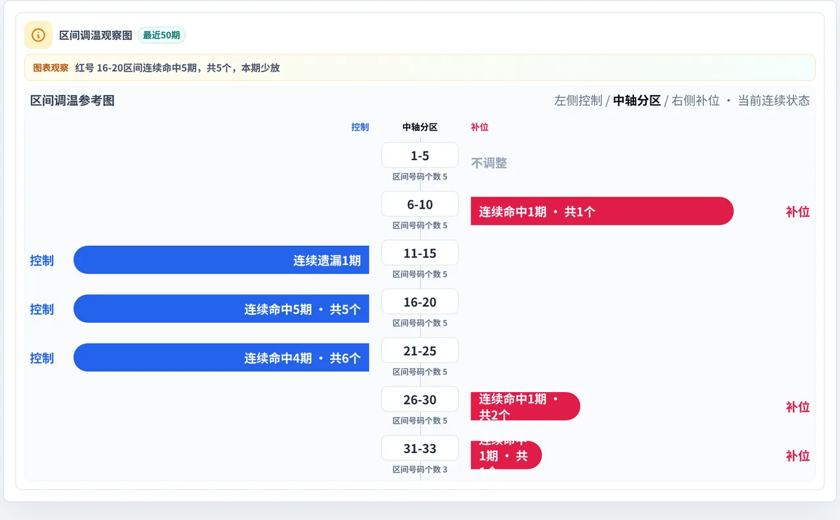Click the blue bar 连续遗漏1期
840x520 pixels.
[x=221, y=260]
